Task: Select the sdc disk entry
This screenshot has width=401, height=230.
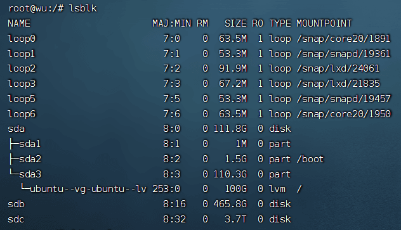Action: pos(16,219)
